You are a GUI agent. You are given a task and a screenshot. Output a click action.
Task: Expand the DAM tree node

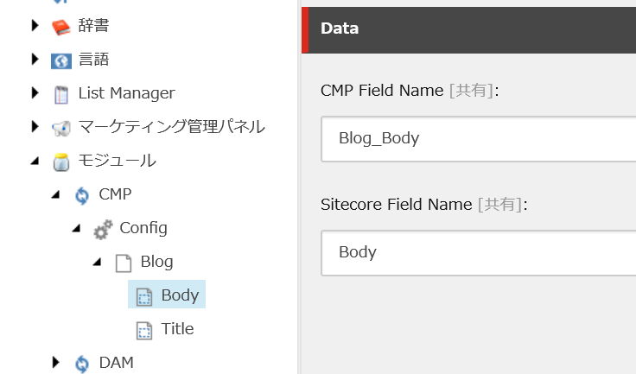click(55, 362)
